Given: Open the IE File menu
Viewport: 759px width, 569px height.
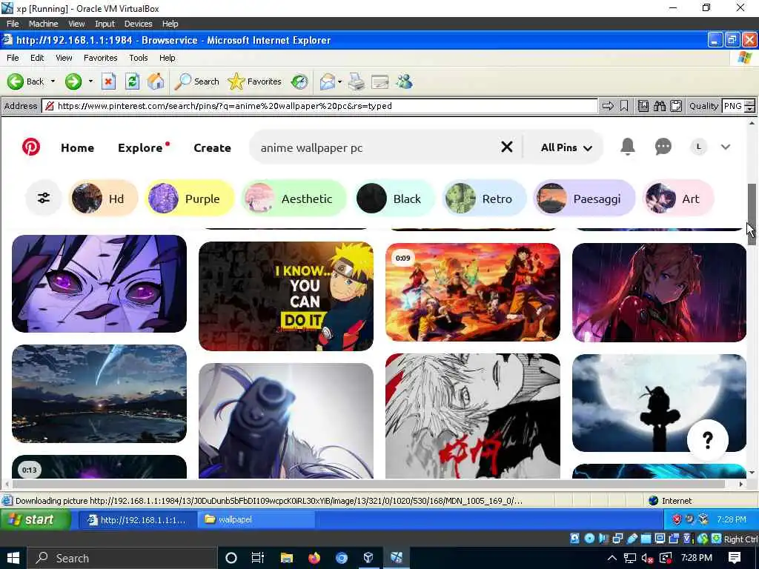Looking at the screenshot, I should point(13,58).
